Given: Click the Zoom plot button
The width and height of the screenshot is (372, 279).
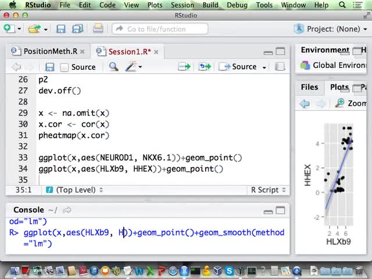Looking at the screenshot, I should tap(350, 103).
